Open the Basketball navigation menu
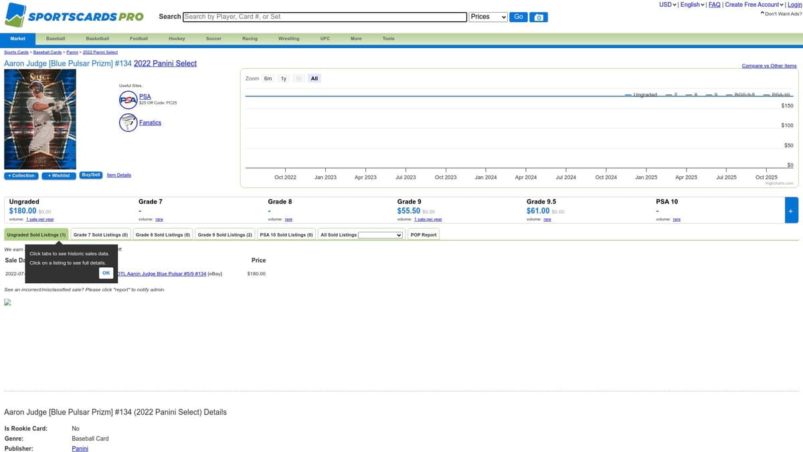 97,39
